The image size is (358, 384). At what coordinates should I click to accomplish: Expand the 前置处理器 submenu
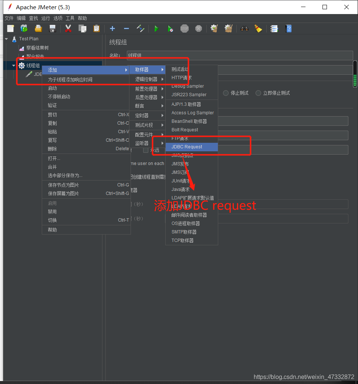148,89
